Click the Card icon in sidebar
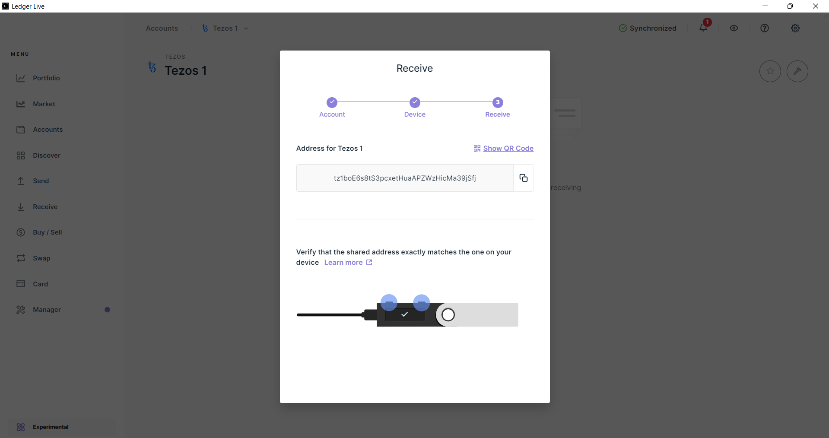This screenshot has width=829, height=438. (x=21, y=284)
